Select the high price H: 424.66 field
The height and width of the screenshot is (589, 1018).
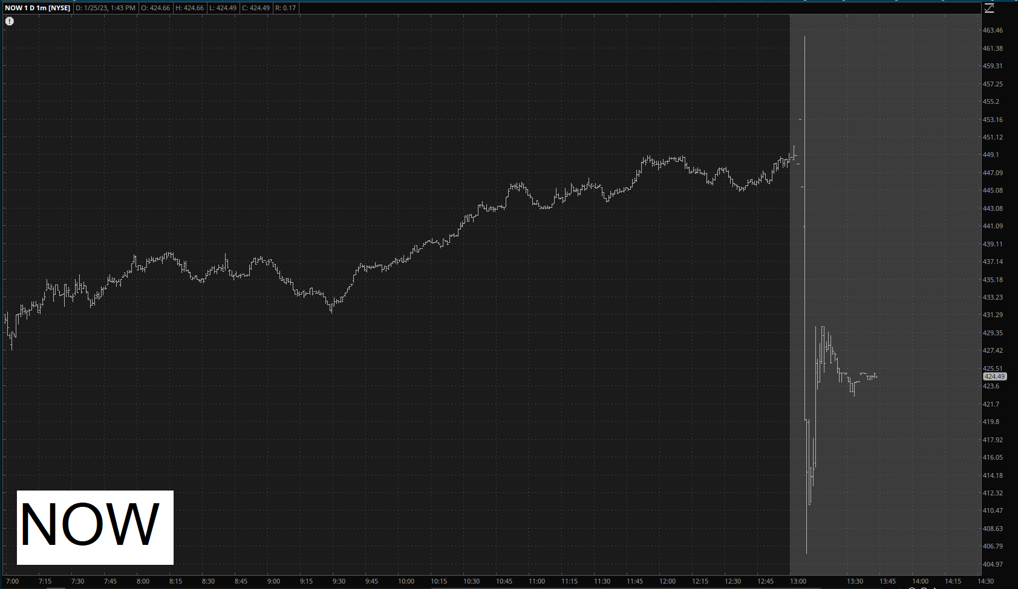tap(189, 8)
